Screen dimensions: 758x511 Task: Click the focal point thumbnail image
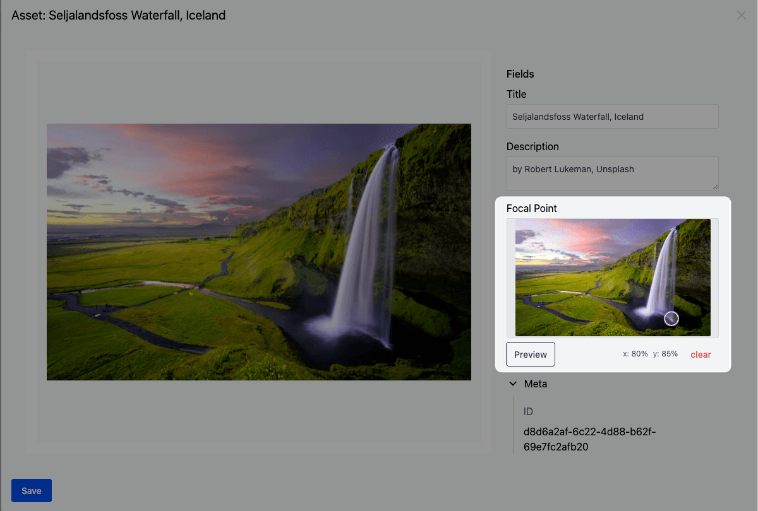point(613,278)
